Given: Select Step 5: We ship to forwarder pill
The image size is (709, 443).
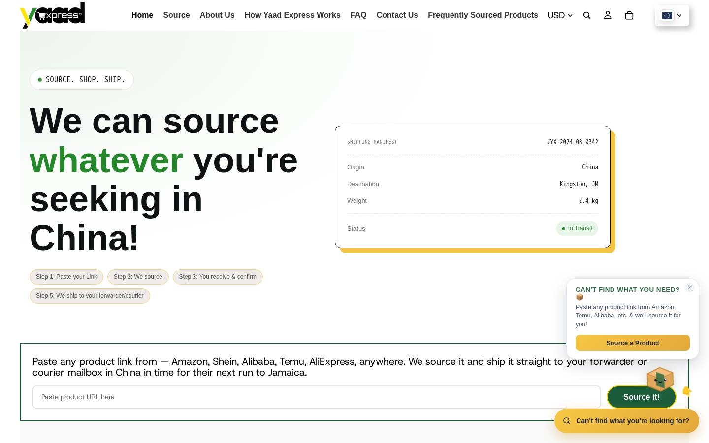Looking at the screenshot, I should 90,296.
